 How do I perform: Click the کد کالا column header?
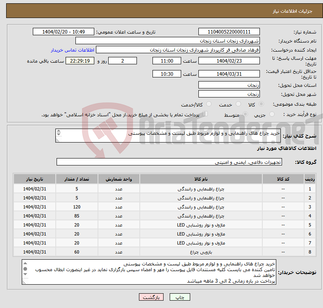click(x=283, y=179)
